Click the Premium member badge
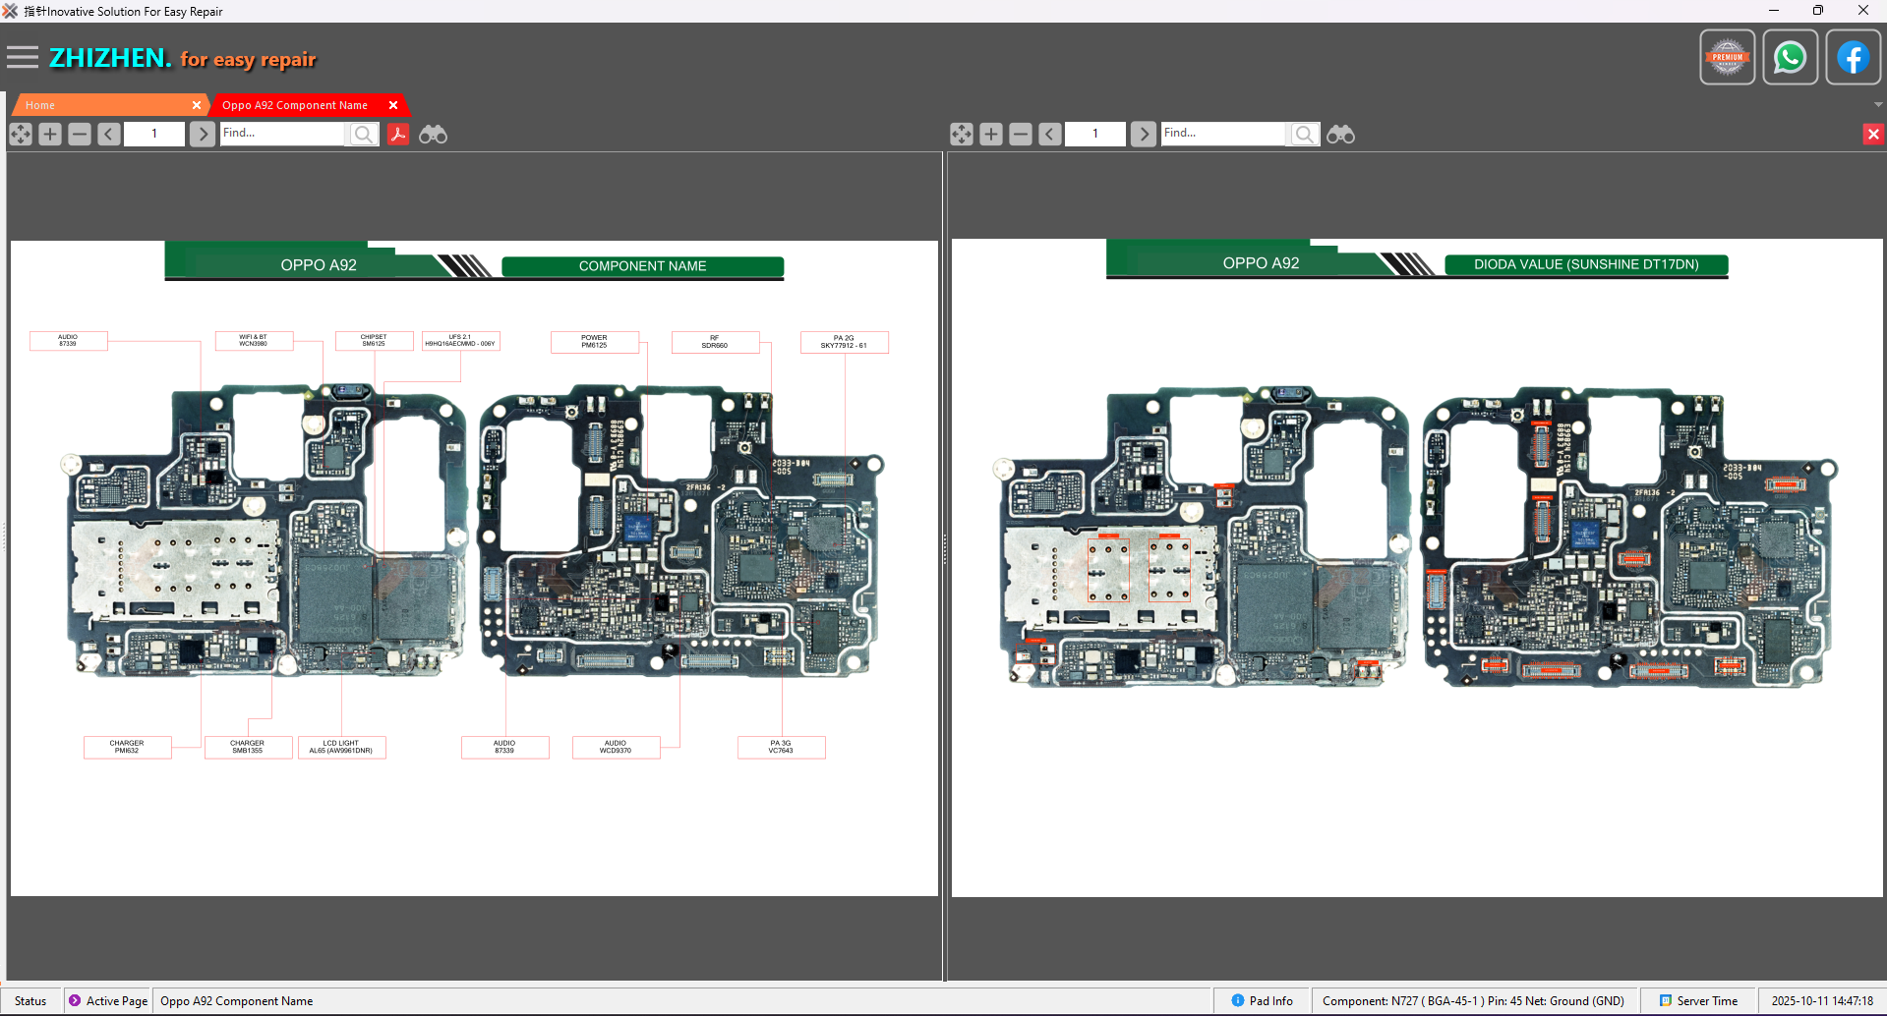This screenshot has width=1887, height=1016. coord(1728,57)
